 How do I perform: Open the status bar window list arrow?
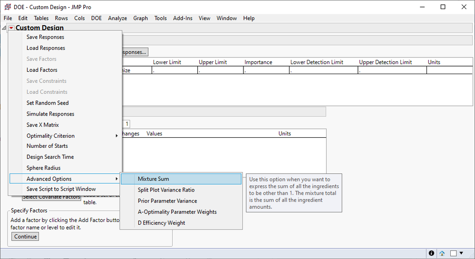coord(461,253)
